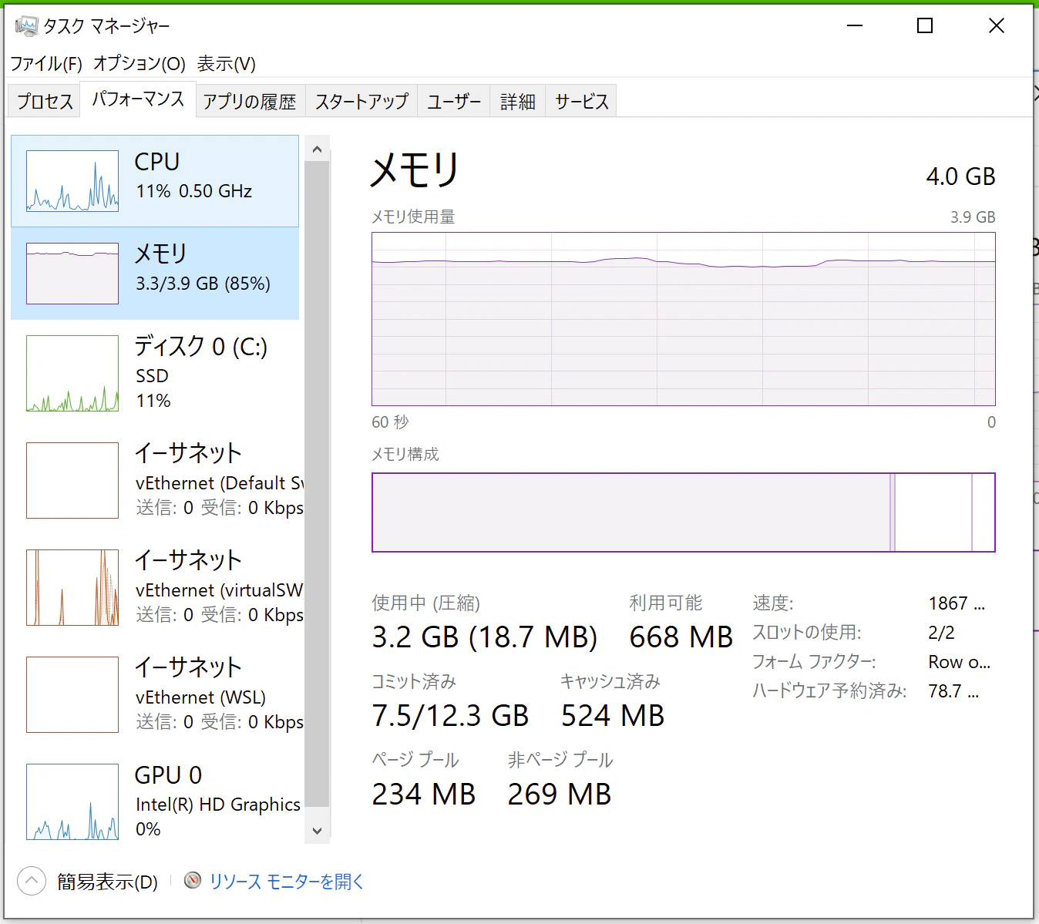
Task: Click the 3.3/3.9 GB (85%) text
Action: (203, 284)
